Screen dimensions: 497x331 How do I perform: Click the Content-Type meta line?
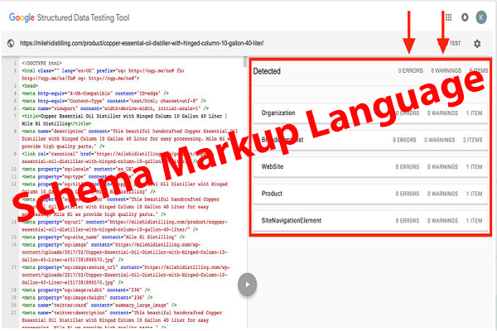(x=113, y=101)
